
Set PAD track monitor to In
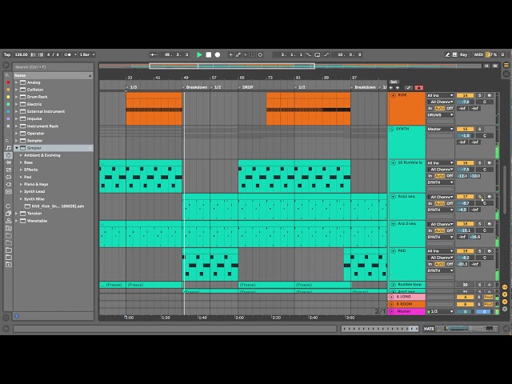430,264
